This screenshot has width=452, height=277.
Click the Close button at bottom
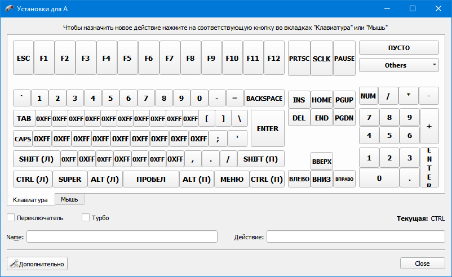coord(422,263)
